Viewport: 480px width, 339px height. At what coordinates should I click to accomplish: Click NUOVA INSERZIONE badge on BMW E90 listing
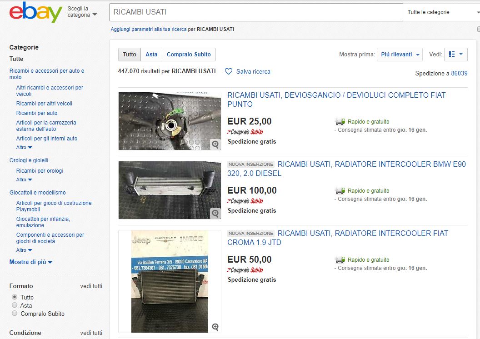[251, 165]
